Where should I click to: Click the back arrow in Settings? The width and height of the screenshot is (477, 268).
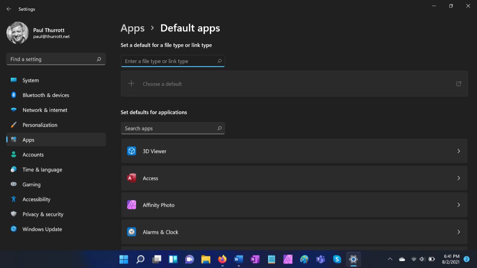(9, 9)
